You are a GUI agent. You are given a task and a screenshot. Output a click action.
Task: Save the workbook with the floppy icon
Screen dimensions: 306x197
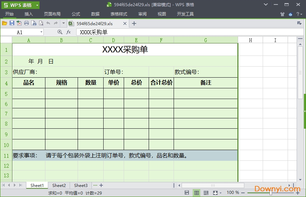[12, 23]
